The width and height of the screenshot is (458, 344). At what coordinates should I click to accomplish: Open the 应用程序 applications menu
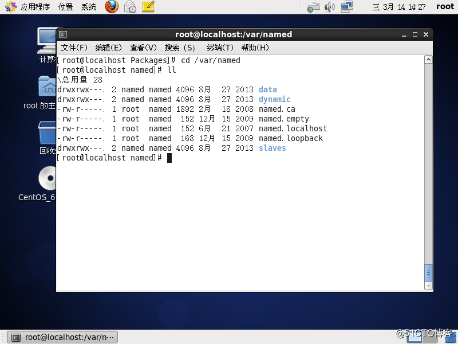(x=35, y=7)
